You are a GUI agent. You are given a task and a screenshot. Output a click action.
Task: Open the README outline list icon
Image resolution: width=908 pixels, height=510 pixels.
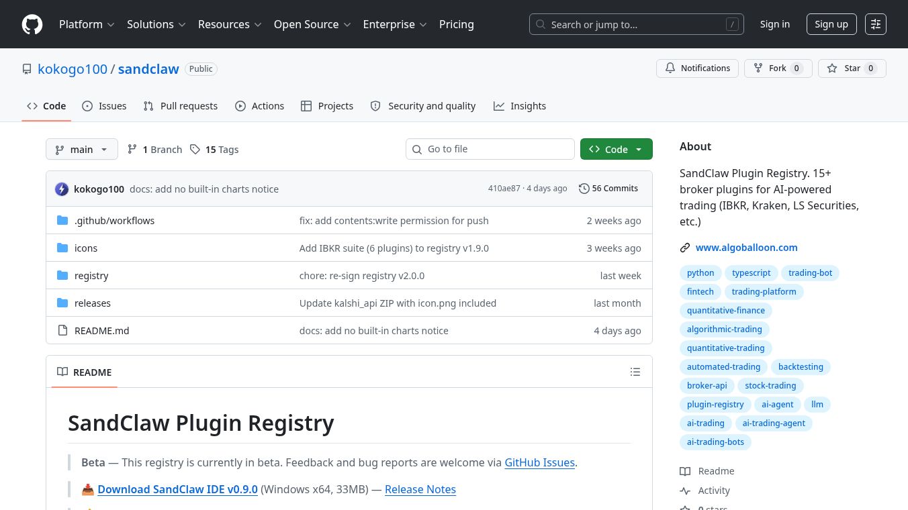pos(635,372)
